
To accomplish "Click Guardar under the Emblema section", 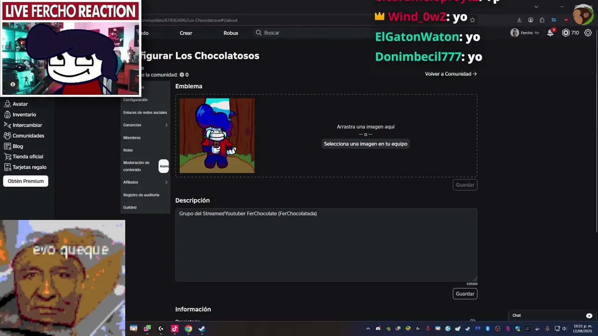I will 465,185.
